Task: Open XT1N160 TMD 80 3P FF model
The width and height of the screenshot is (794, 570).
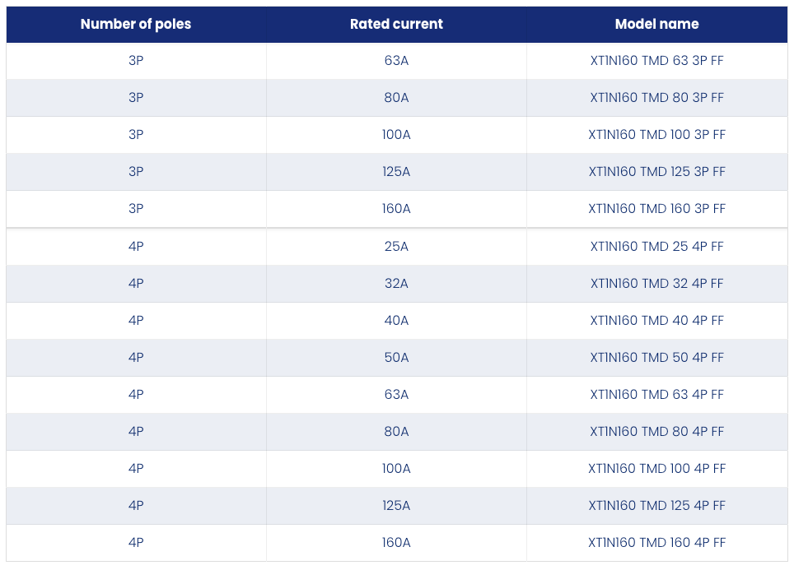Action: pos(656,98)
